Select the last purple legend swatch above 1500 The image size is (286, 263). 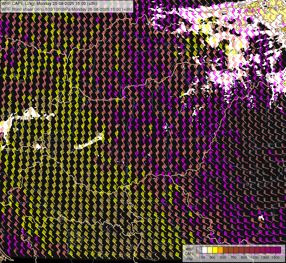coord(278,250)
